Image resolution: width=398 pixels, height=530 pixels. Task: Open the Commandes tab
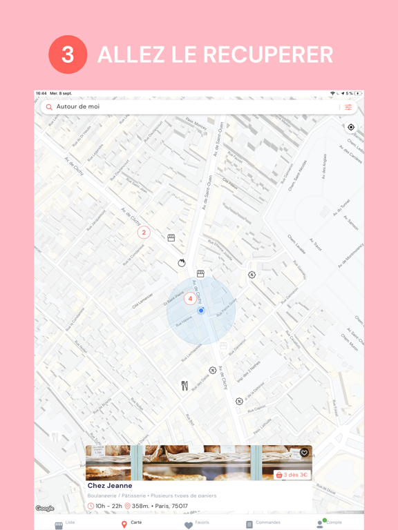263,524
